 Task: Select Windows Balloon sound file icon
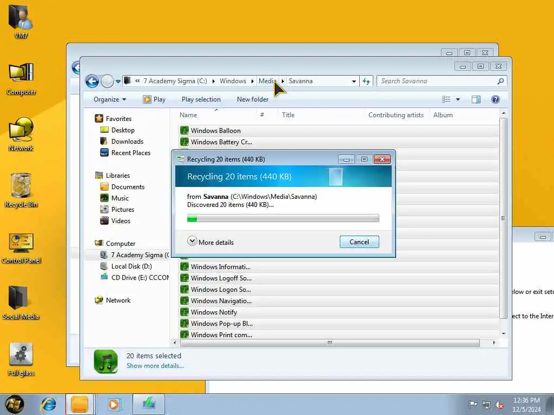[184, 130]
